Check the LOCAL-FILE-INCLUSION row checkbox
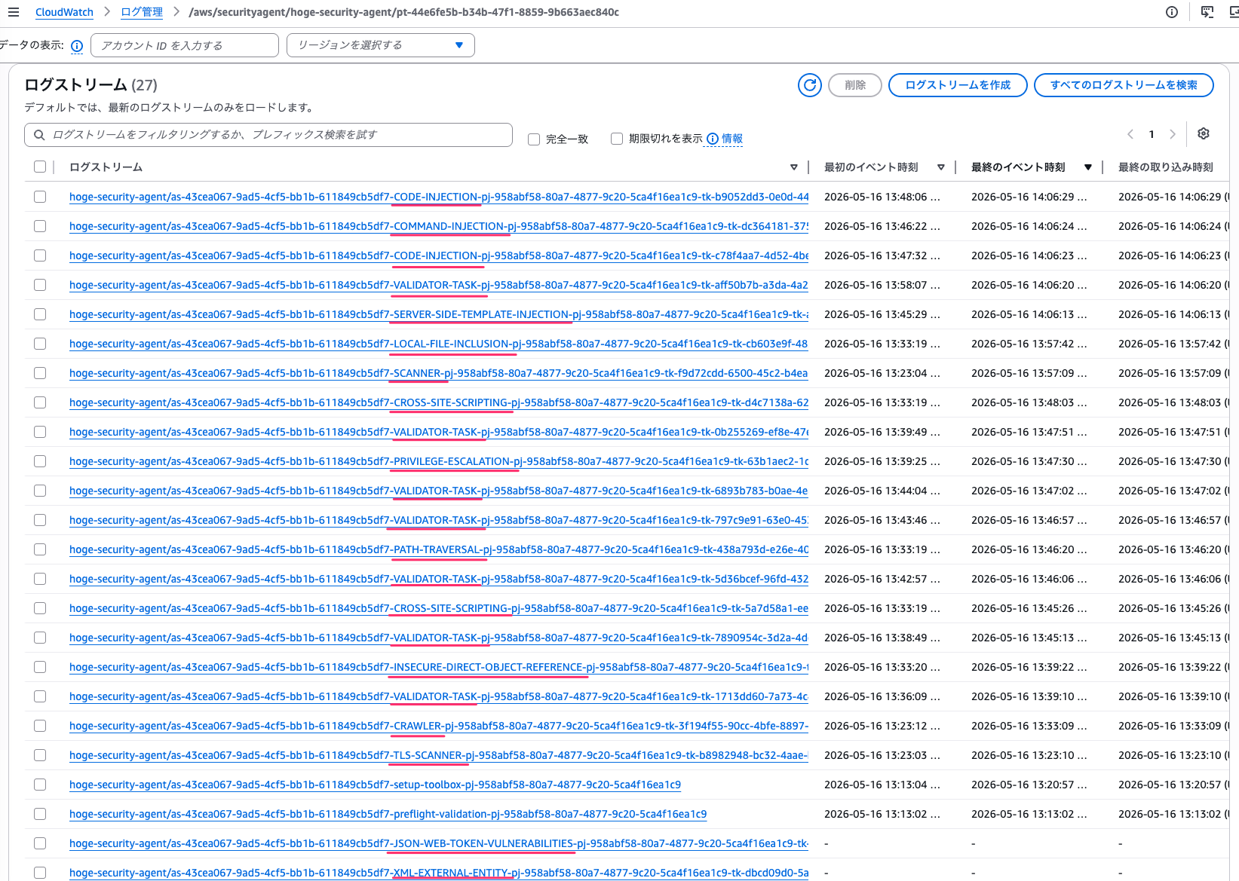The image size is (1239, 881). click(x=40, y=344)
